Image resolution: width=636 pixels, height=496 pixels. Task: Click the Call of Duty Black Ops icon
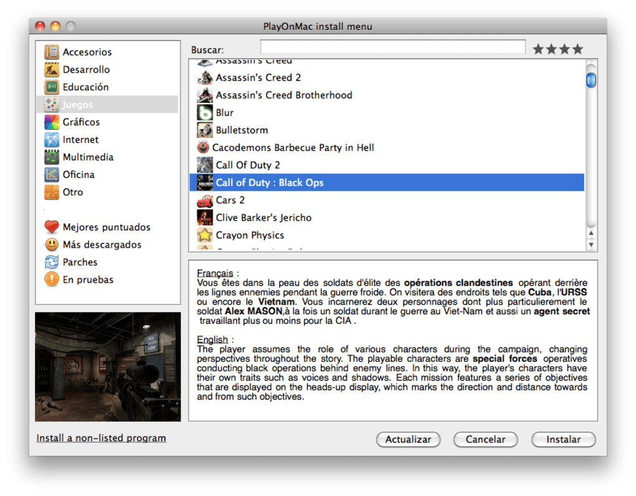[205, 182]
